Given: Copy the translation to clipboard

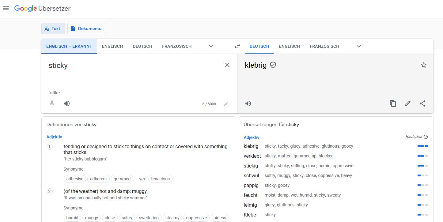Looking at the screenshot, I should click(393, 103).
